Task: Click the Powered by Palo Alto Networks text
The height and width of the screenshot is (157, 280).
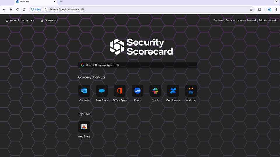Action: tap(262, 20)
